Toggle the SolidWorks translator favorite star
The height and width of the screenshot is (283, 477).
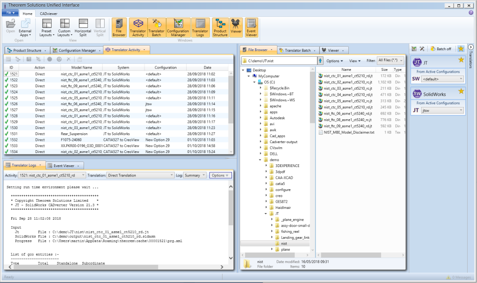pyautogui.click(x=461, y=91)
